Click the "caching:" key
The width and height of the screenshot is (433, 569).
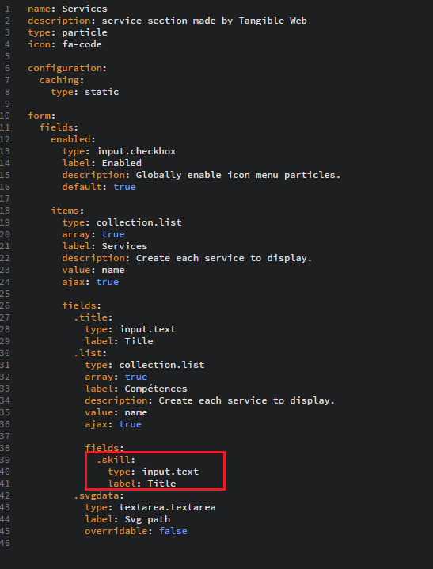point(62,80)
